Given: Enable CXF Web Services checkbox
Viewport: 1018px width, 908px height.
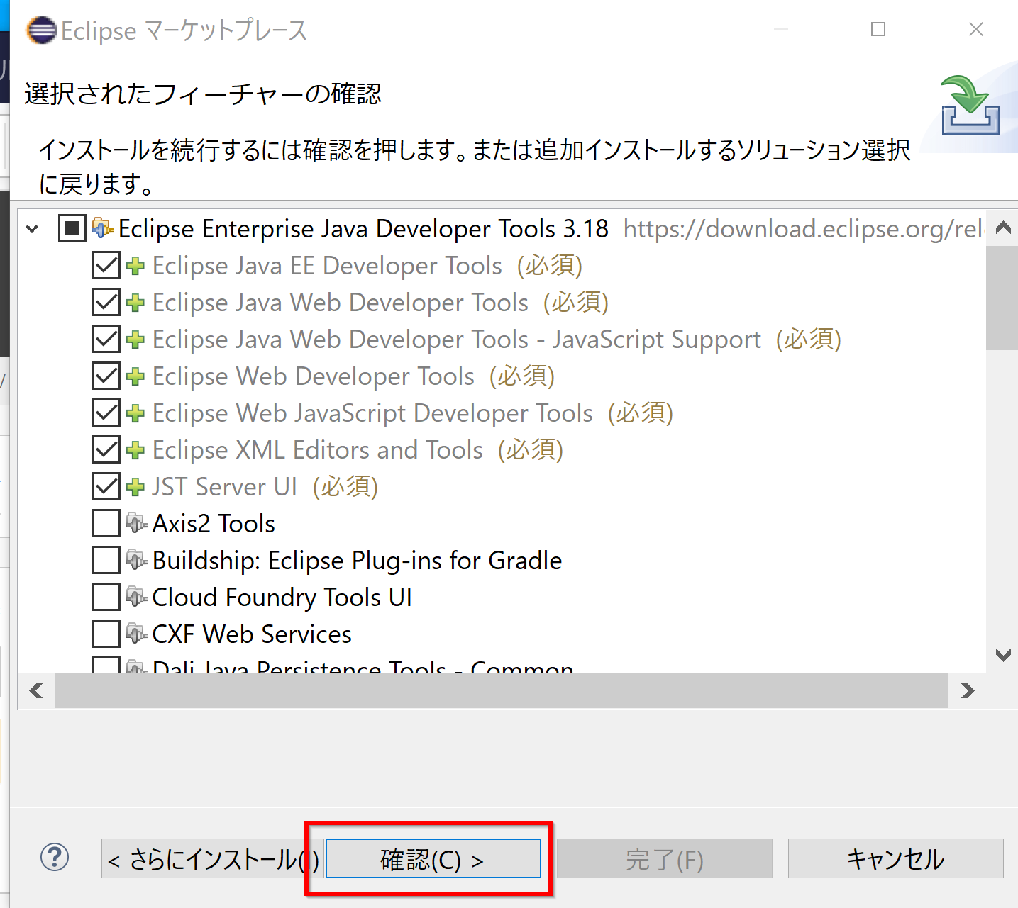Looking at the screenshot, I should [106, 634].
